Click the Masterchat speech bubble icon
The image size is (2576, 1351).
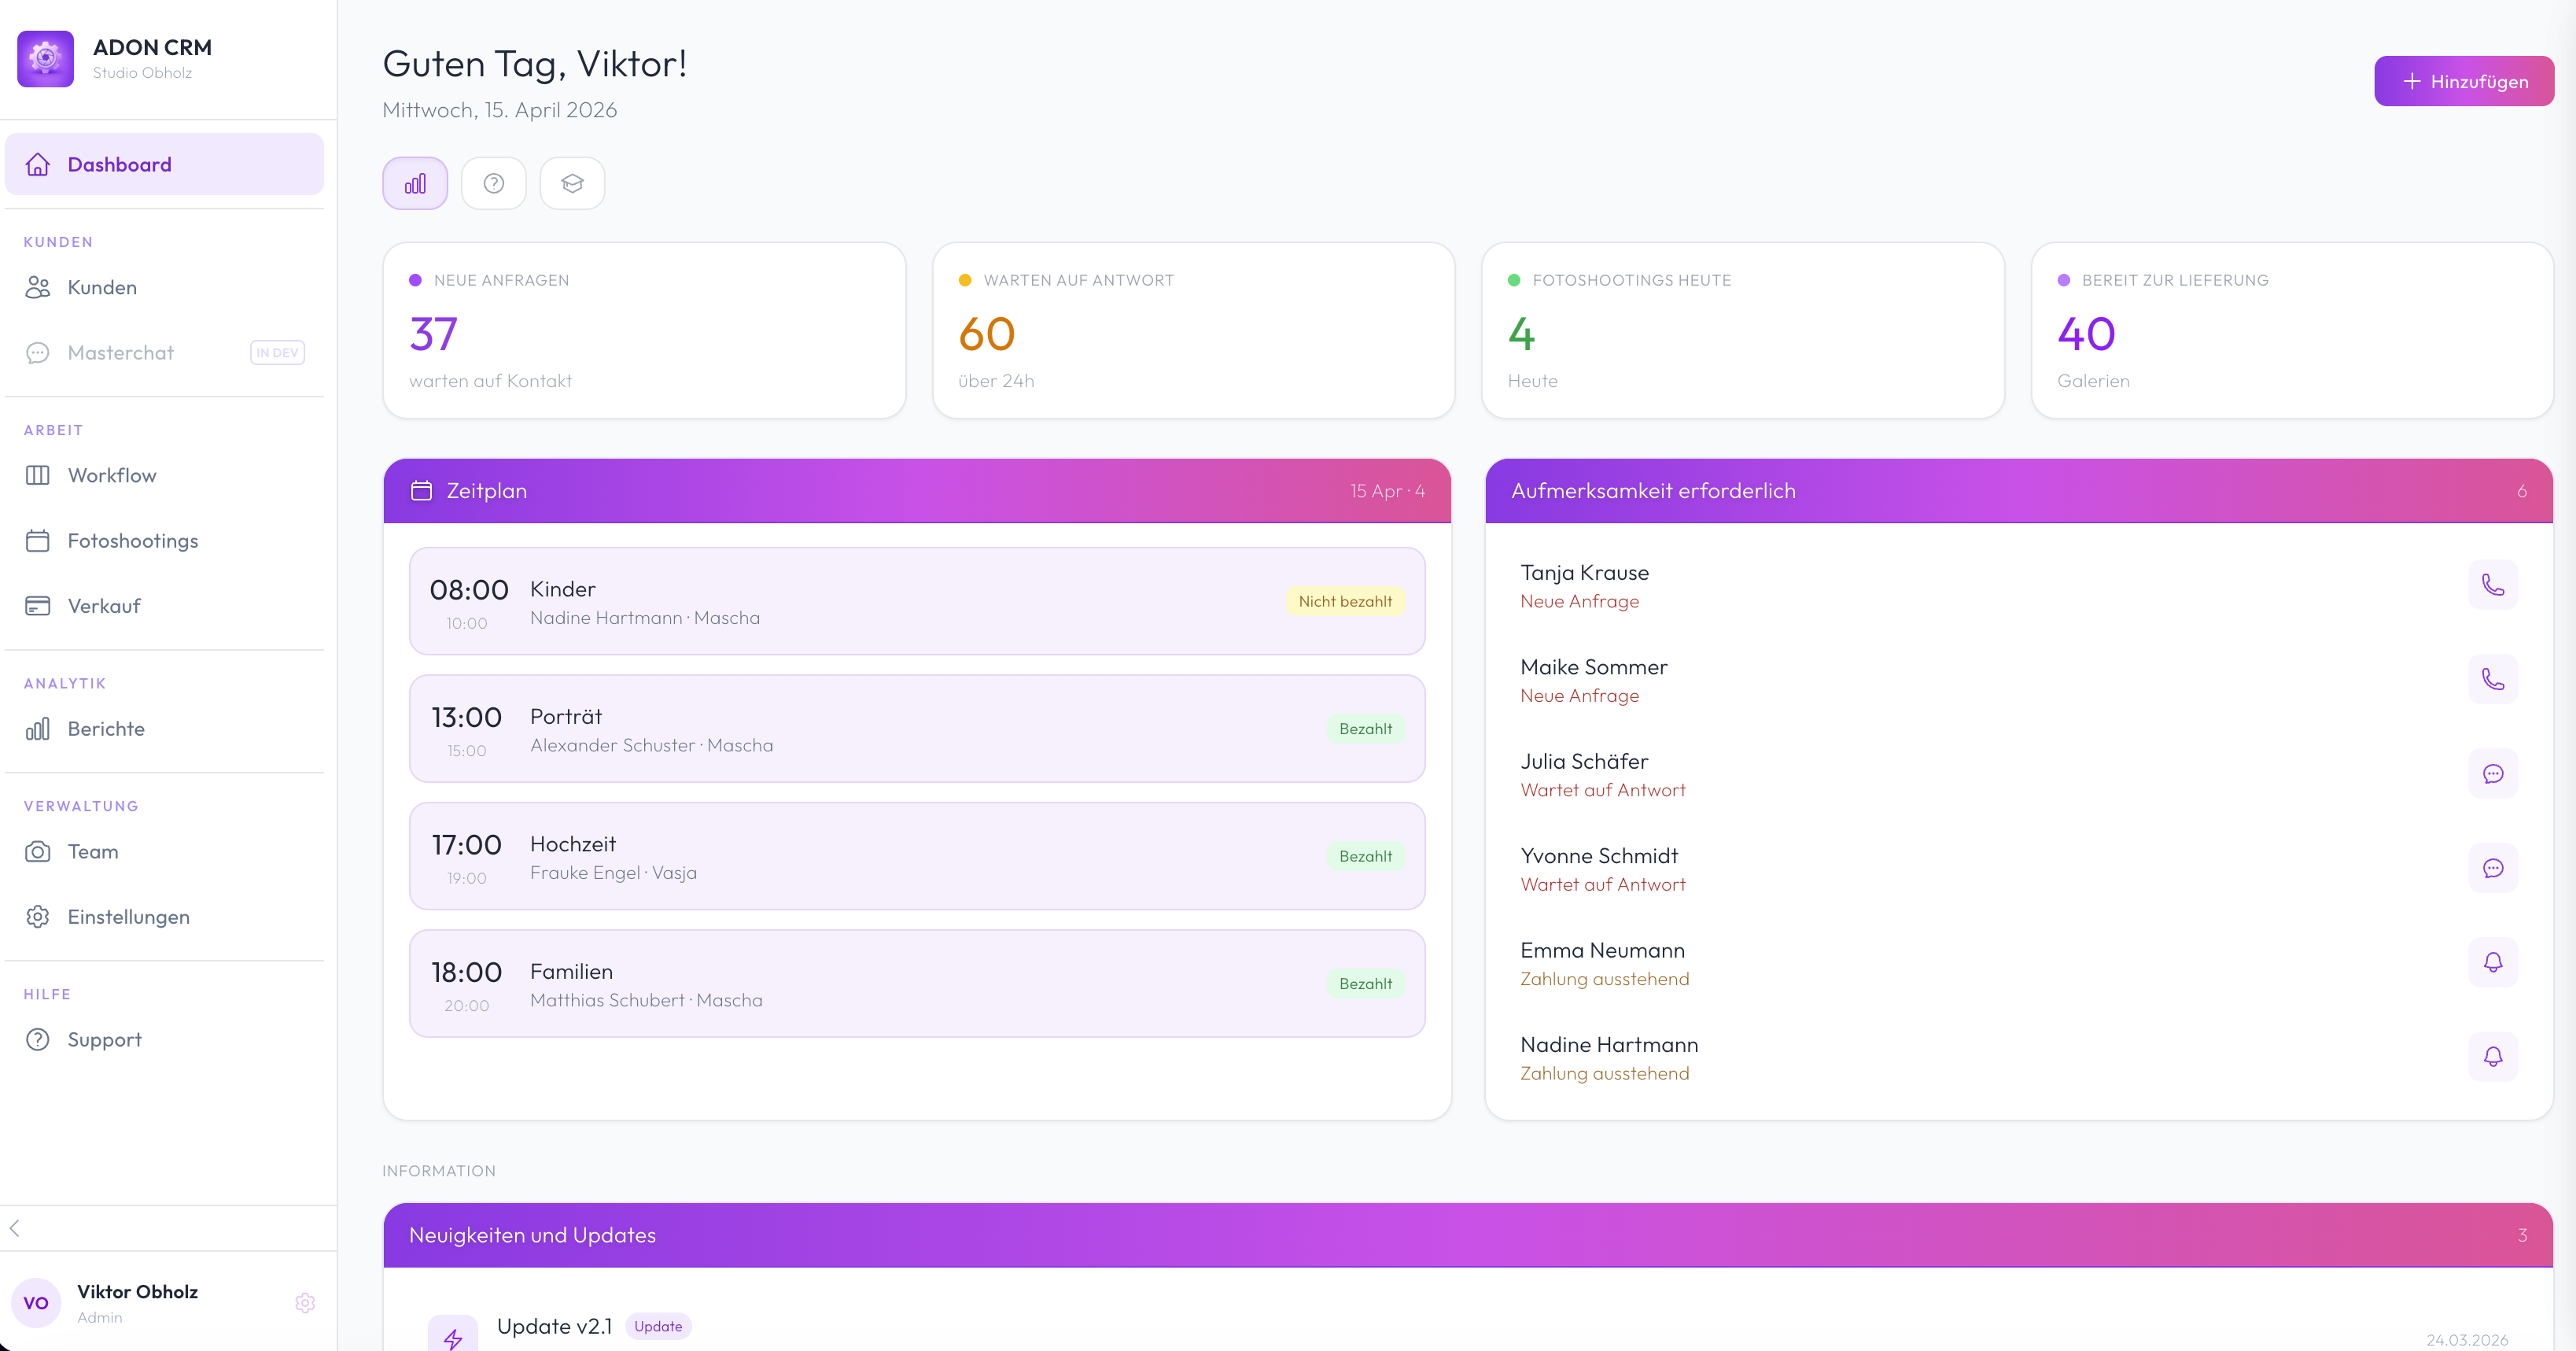coord(38,353)
